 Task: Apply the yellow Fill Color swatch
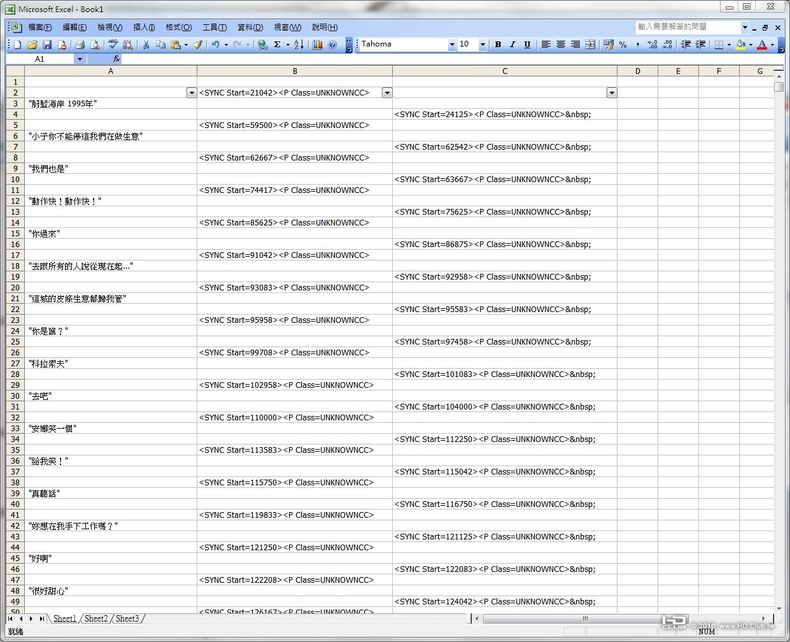coord(740,45)
